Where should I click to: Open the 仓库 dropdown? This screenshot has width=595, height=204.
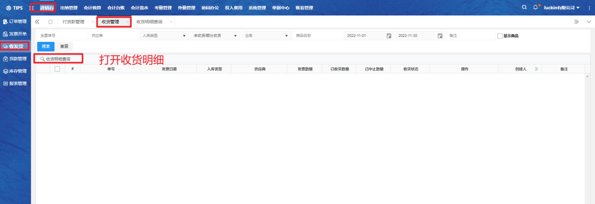point(267,36)
